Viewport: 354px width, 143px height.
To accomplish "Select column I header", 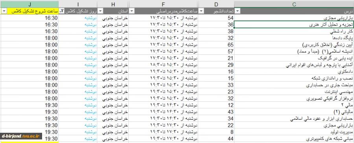I will click(x=78, y=4).
